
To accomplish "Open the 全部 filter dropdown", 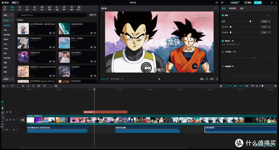I will pyautogui.click(x=93, y=15).
